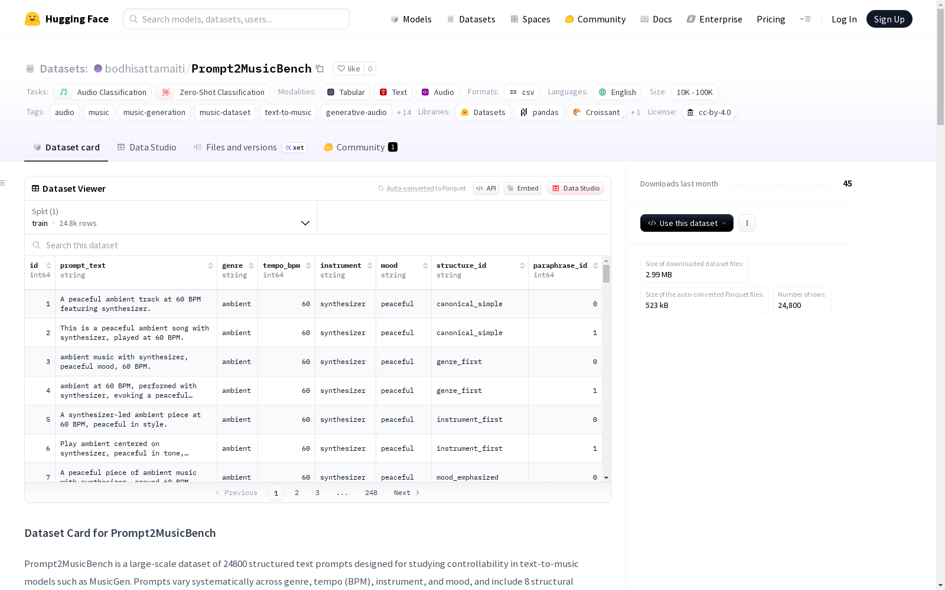Sort by the genre column icon
This screenshot has width=945, height=590.
coord(251,265)
